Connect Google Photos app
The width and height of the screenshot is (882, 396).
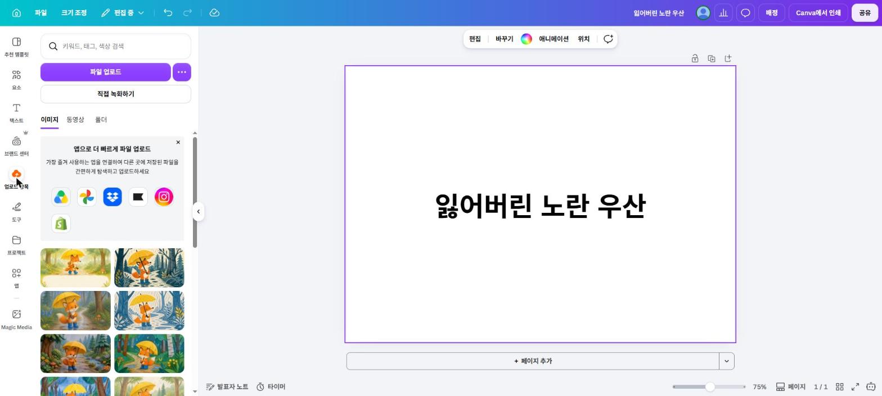click(x=87, y=197)
